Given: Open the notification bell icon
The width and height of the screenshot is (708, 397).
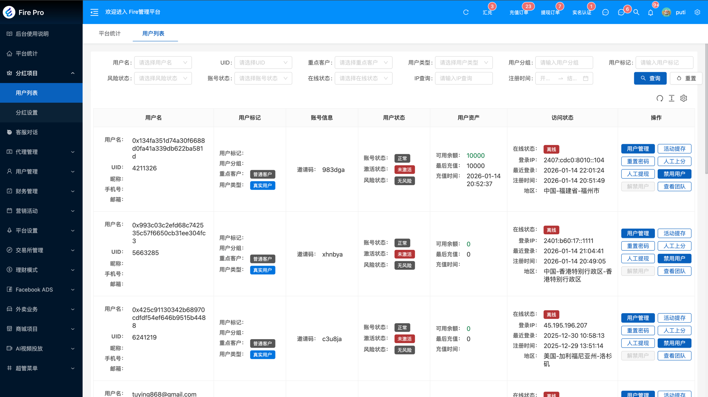Looking at the screenshot, I should 650,12.
